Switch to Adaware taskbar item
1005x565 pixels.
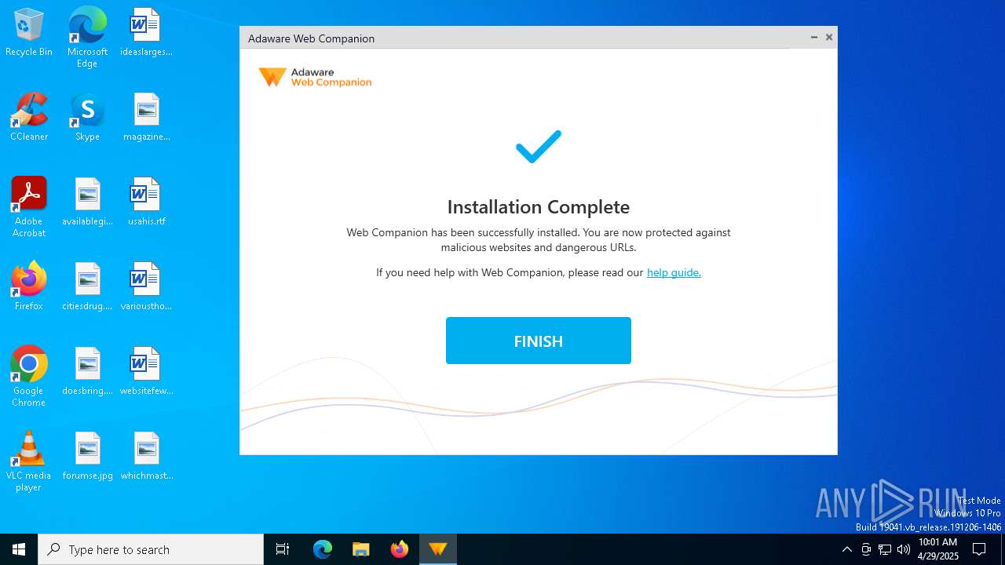point(438,549)
